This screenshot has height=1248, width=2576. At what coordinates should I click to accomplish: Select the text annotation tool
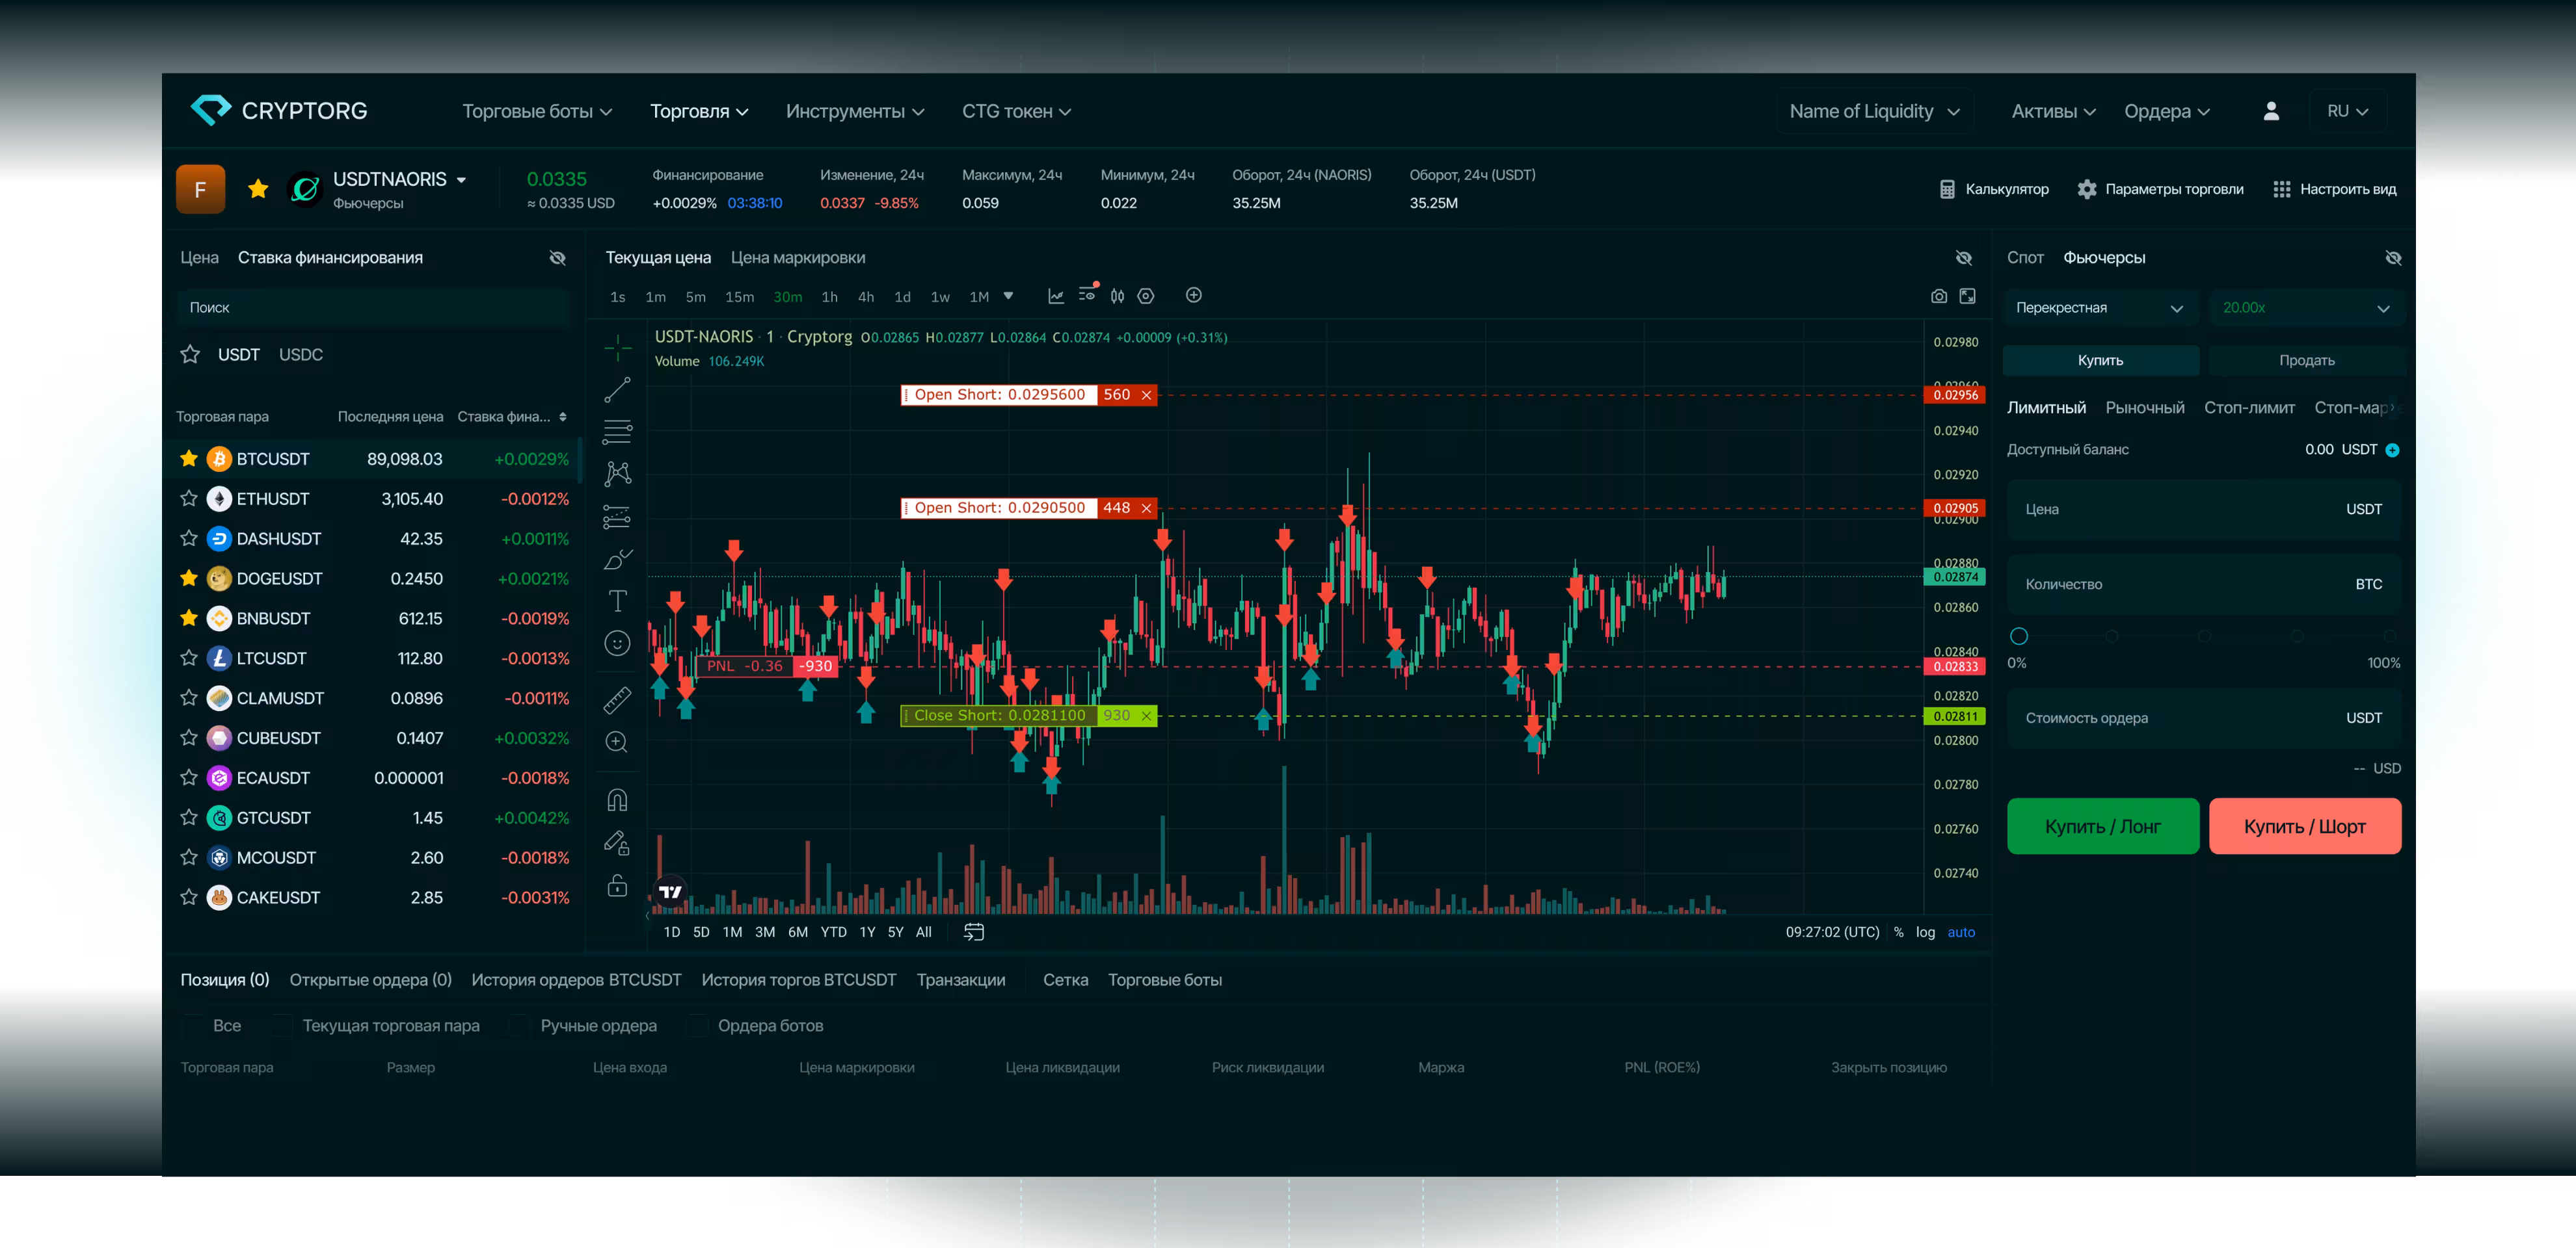coord(617,601)
